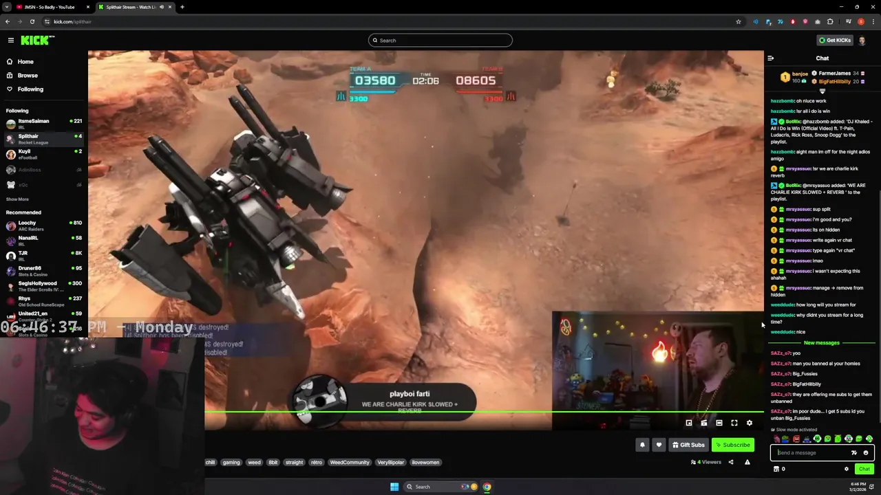This screenshot has height=495, width=881.
Task: Open Chrome three-dot menu
Action: pyautogui.click(x=873, y=22)
